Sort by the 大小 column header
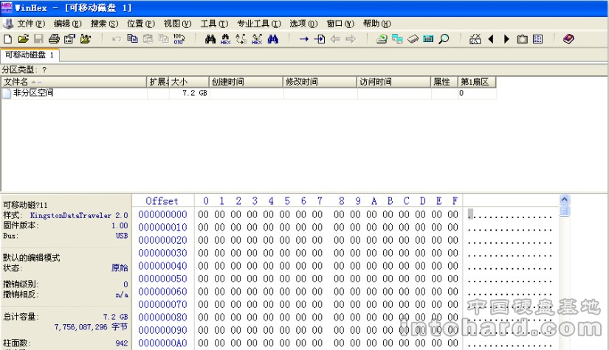Image resolution: width=609 pixels, height=350 pixels. [189, 82]
